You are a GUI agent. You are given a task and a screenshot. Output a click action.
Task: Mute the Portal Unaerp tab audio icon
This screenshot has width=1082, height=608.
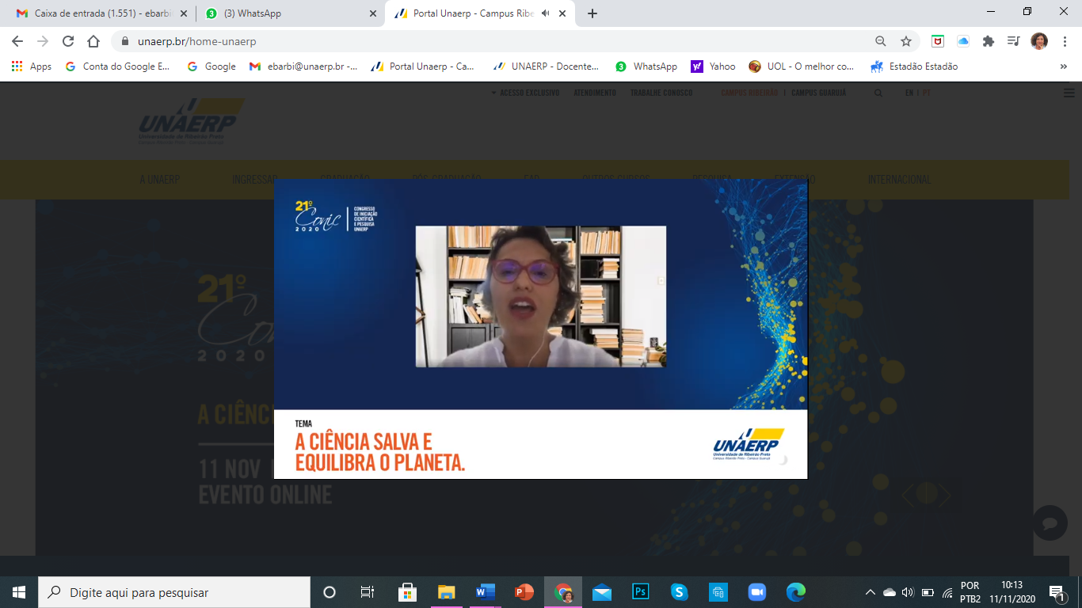pos(546,13)
